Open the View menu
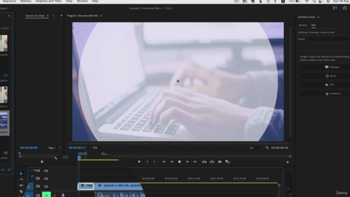Image resolution: width=350 pixels, height=197 pixels. (69, 1)
